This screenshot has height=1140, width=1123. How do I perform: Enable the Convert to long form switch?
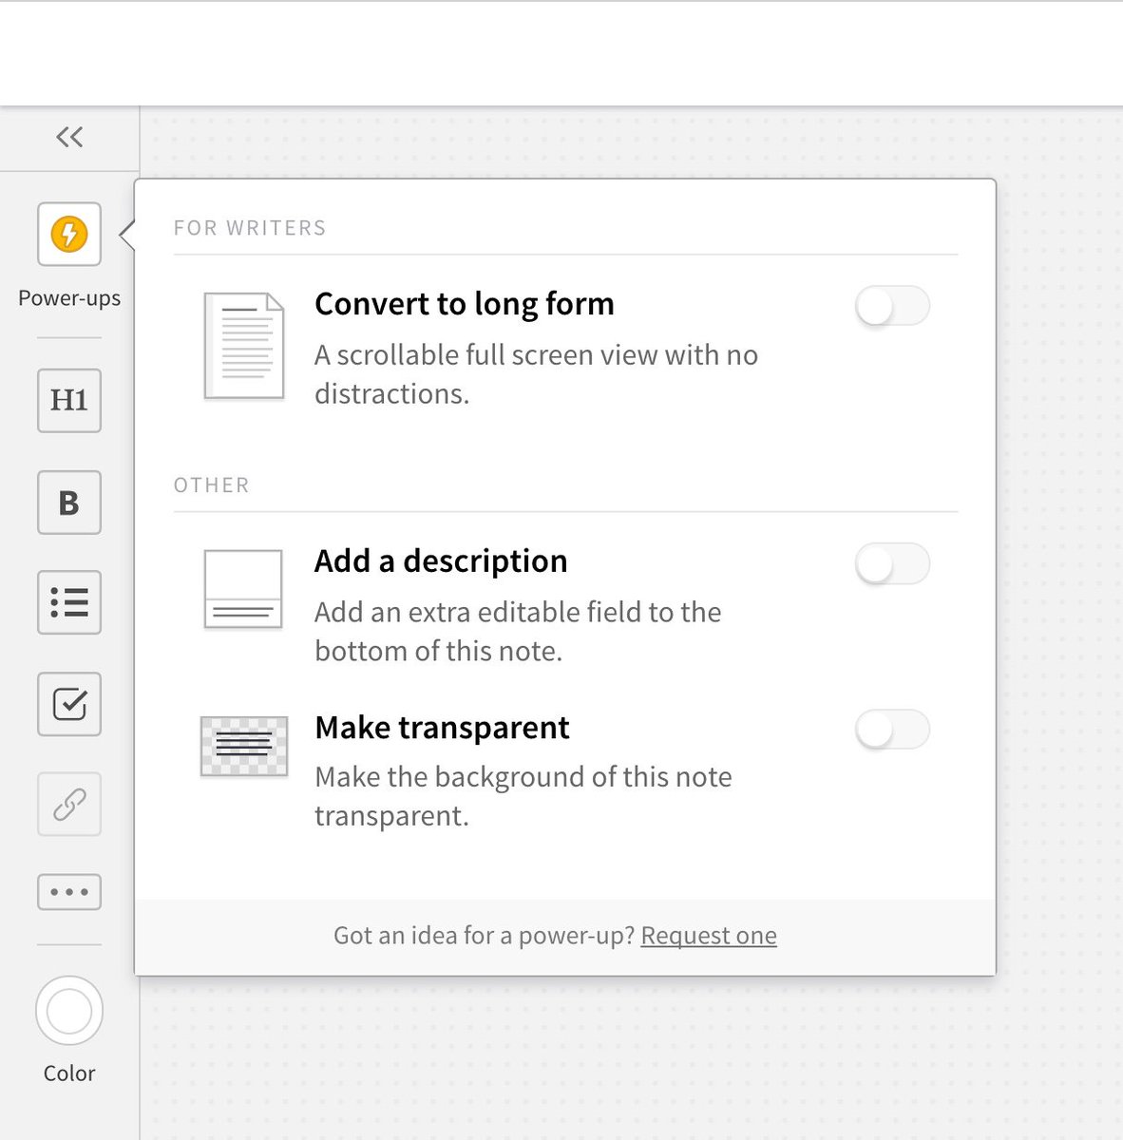pyautogui.click(x=892, y=306)
